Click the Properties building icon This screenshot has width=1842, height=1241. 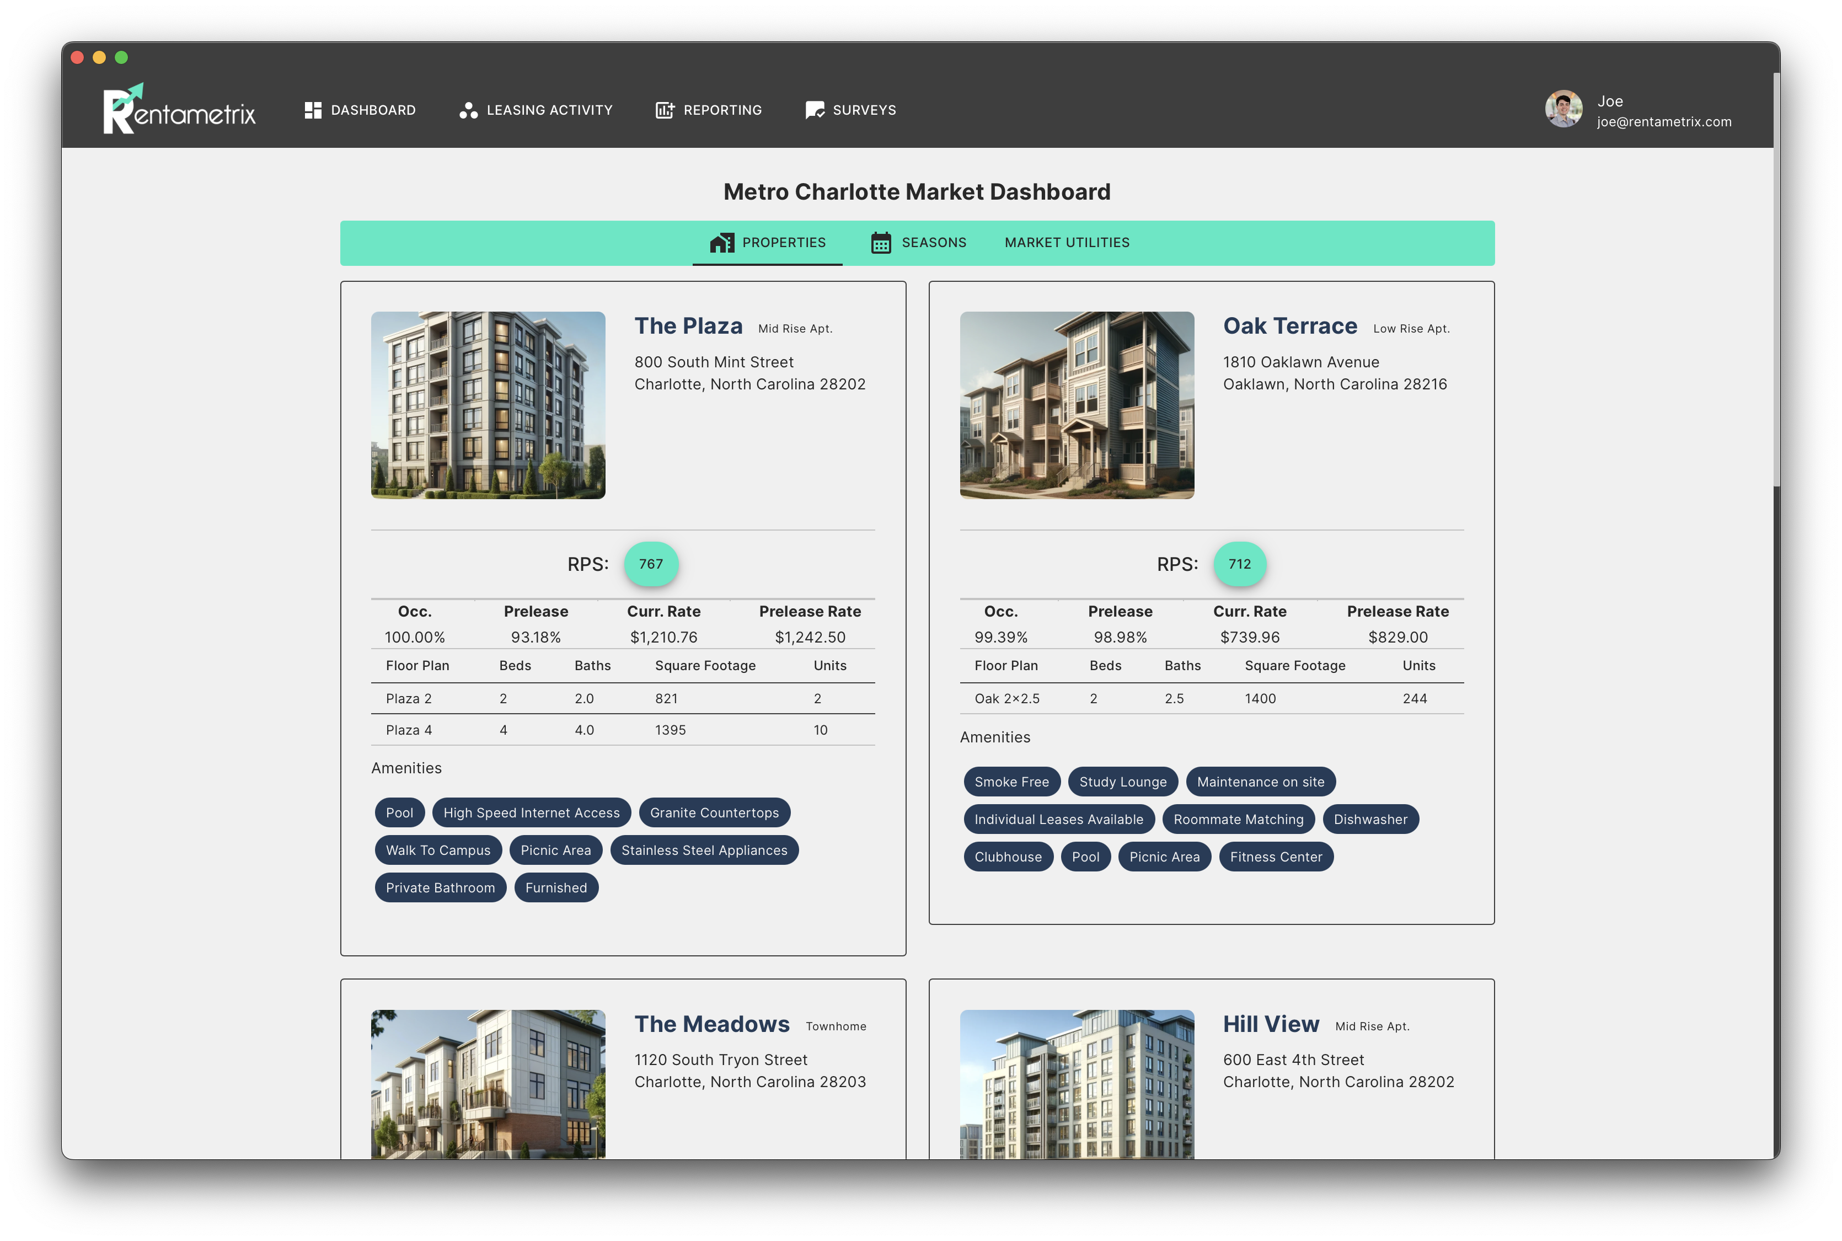721,242
